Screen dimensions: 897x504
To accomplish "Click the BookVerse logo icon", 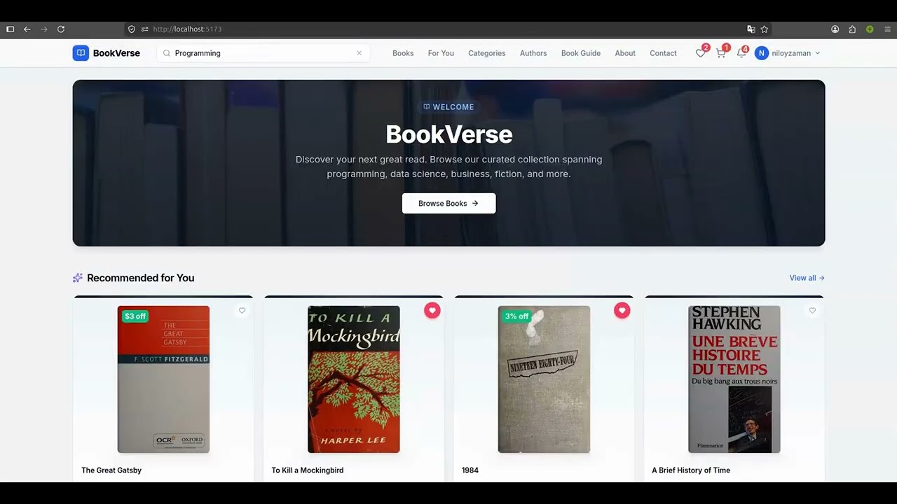I will point(81,53).
